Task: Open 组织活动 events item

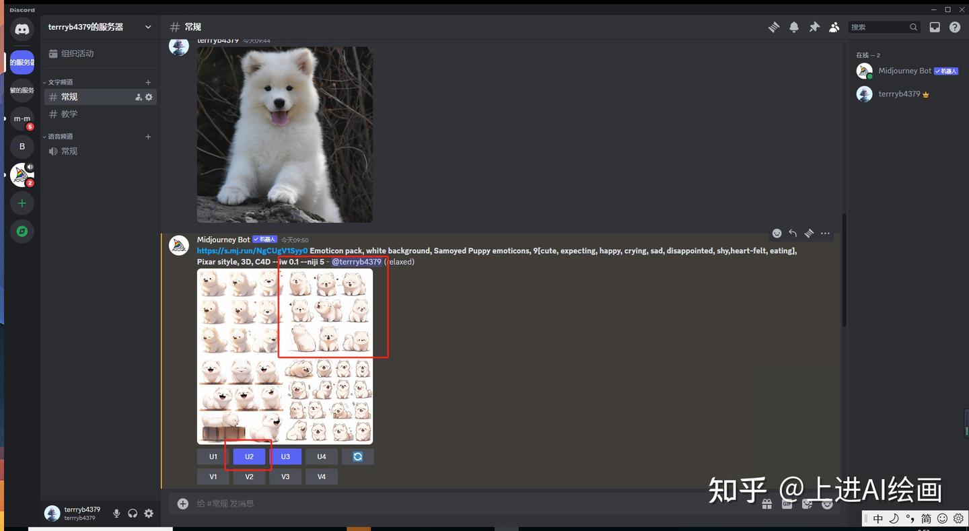Action: click(100, 53)
